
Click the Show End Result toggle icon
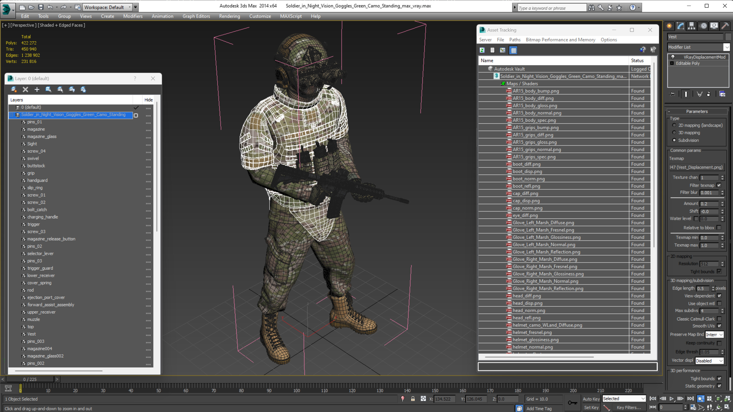(686, 94)
